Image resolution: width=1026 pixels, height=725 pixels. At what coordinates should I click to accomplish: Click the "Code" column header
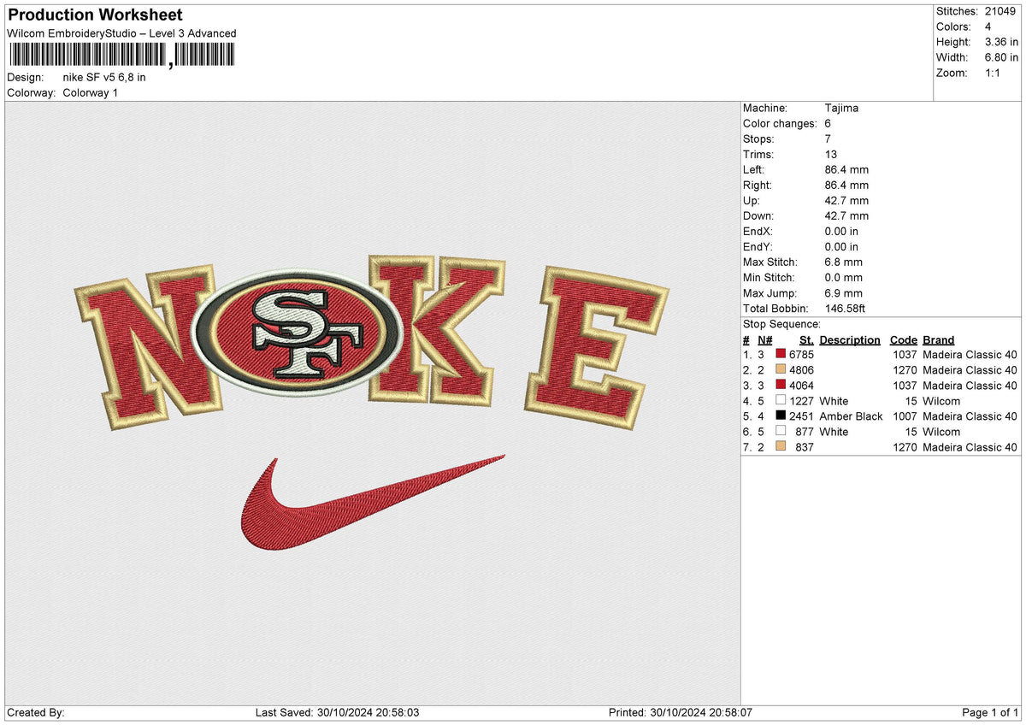903,339
